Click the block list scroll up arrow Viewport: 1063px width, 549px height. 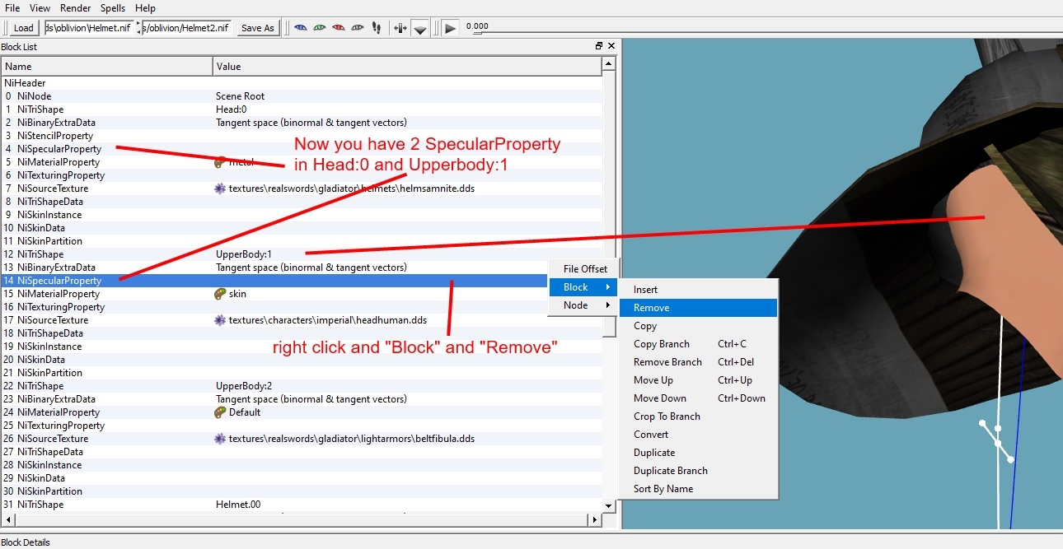(x=610, y=63)
